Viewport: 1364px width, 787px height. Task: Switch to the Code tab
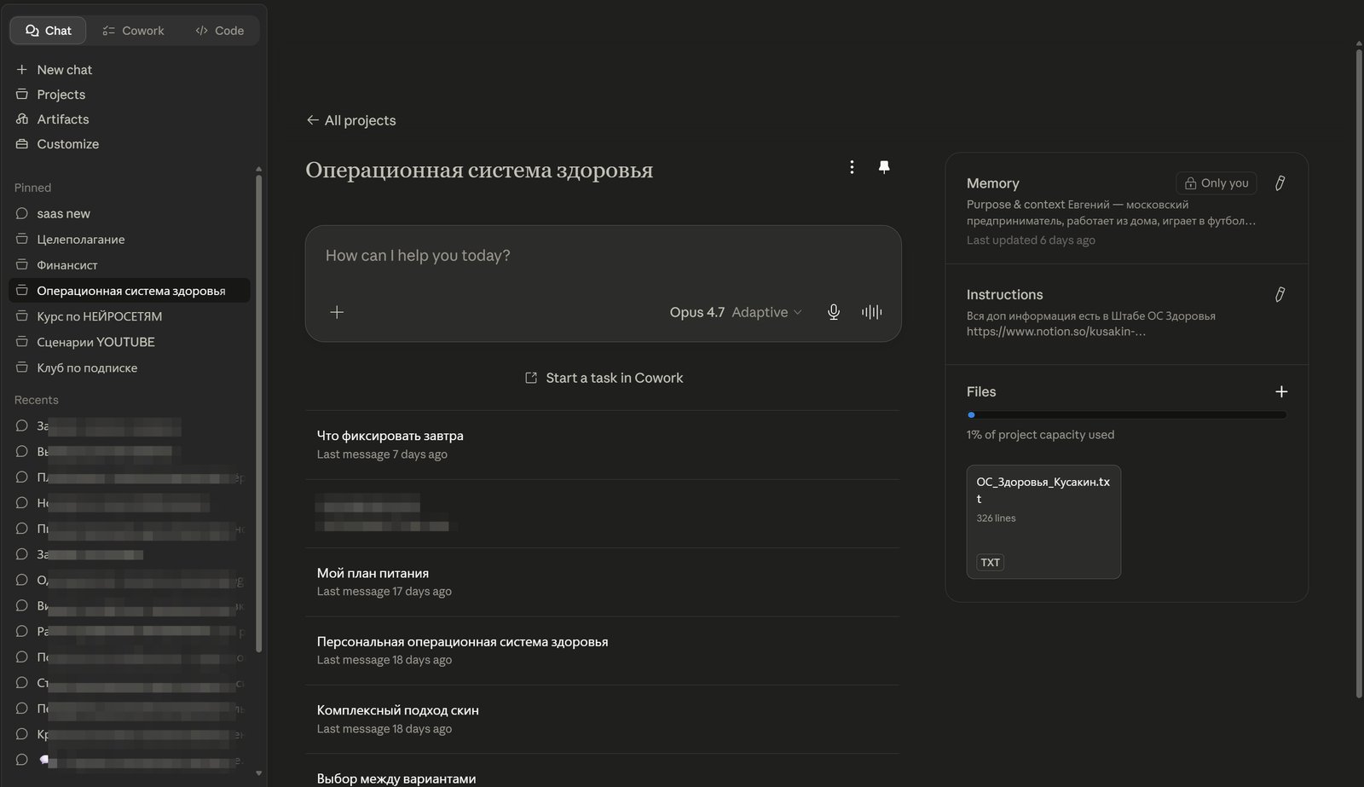click(220, 31)
